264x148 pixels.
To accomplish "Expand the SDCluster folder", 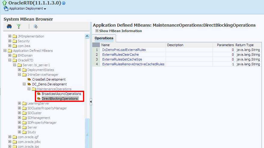I will pyautogui.click(x=19, y=113).
